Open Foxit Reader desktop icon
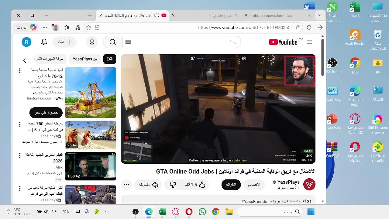The height and width of the screenshot is (219, 389). coord(355,38)
